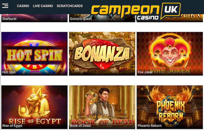Select the Fire Joker game tile

tap(170, 54)
